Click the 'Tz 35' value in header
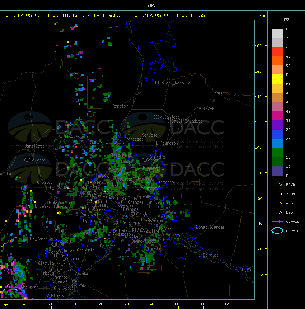The image size is (305, 309). coord(198,15)
